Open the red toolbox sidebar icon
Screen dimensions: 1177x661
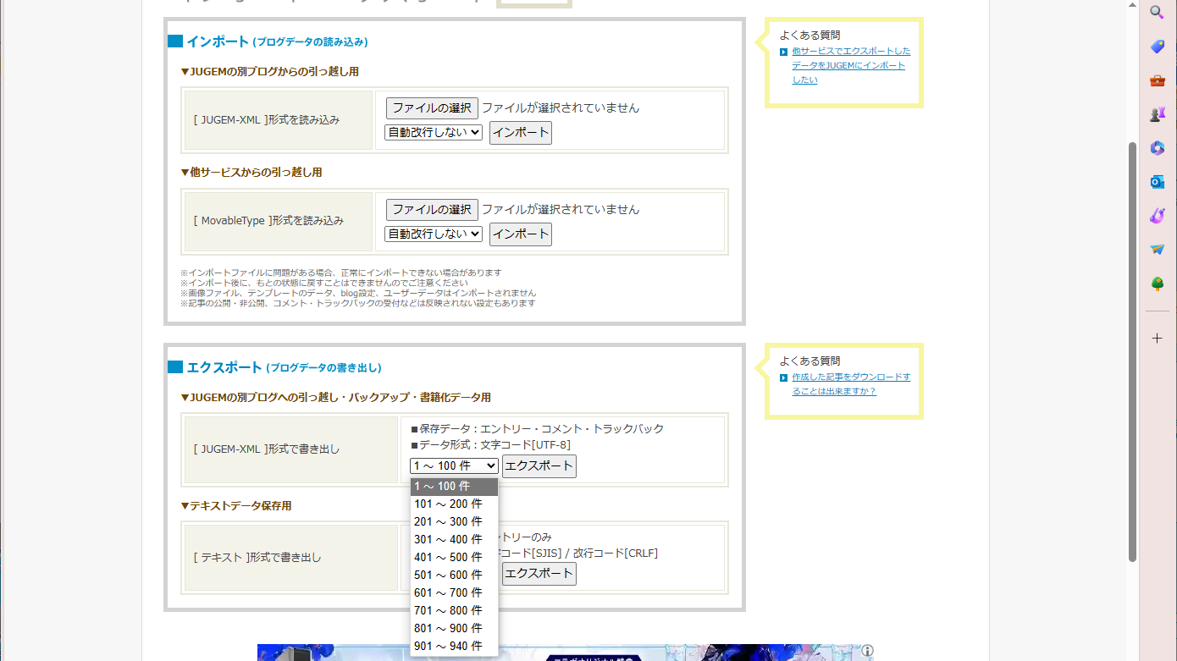pyautogui.click(x=1157, y=80)
